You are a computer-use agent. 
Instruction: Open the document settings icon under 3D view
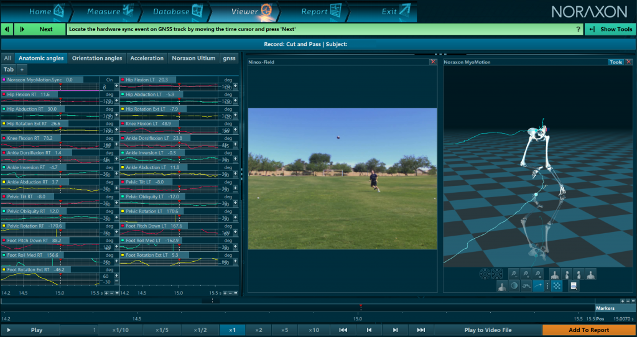[x=574, y=286]
